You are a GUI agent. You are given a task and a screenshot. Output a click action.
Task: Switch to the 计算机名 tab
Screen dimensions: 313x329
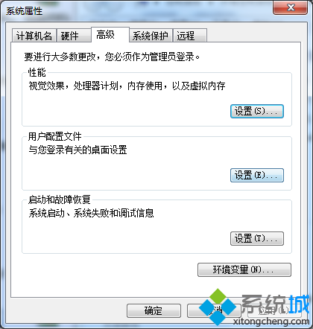coord(34,36)
